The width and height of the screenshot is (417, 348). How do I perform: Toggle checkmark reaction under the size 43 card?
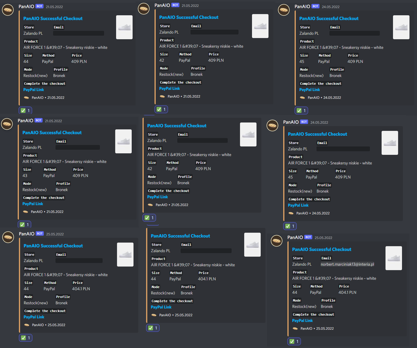point(25,224)
